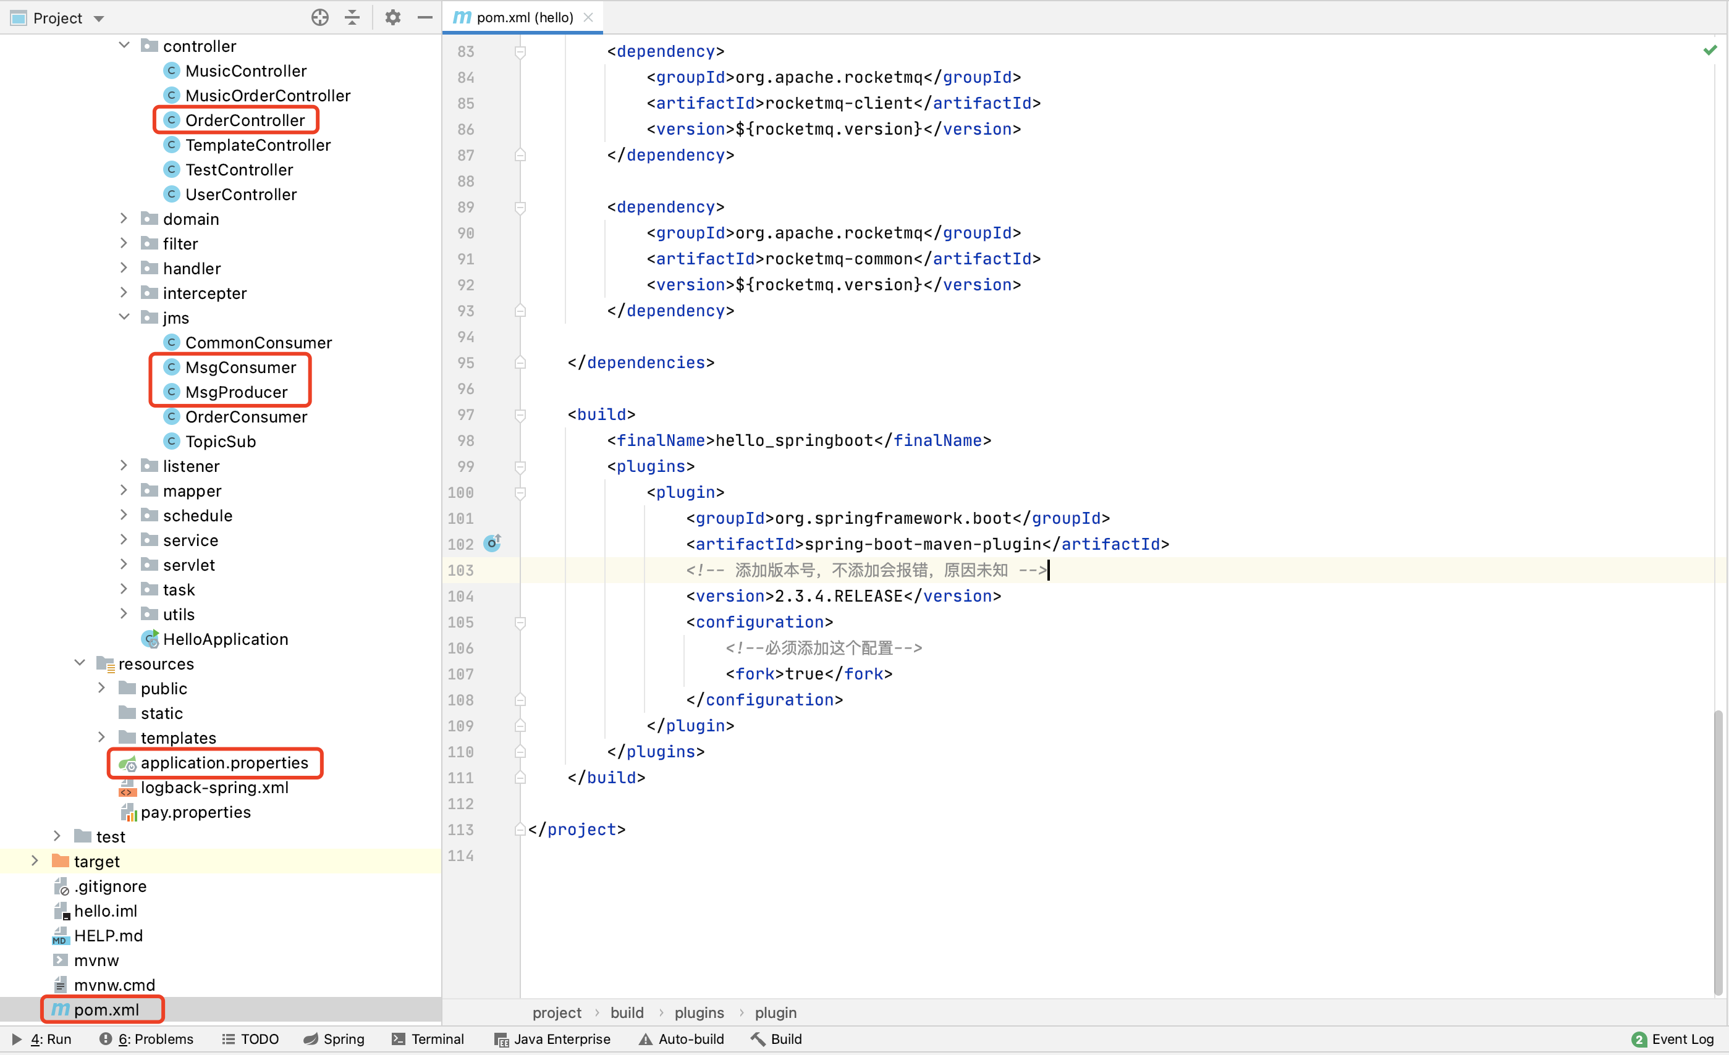Click 'project' in the breadcrumb bar
The image size is (1729, 1055).
(557, 1012)
